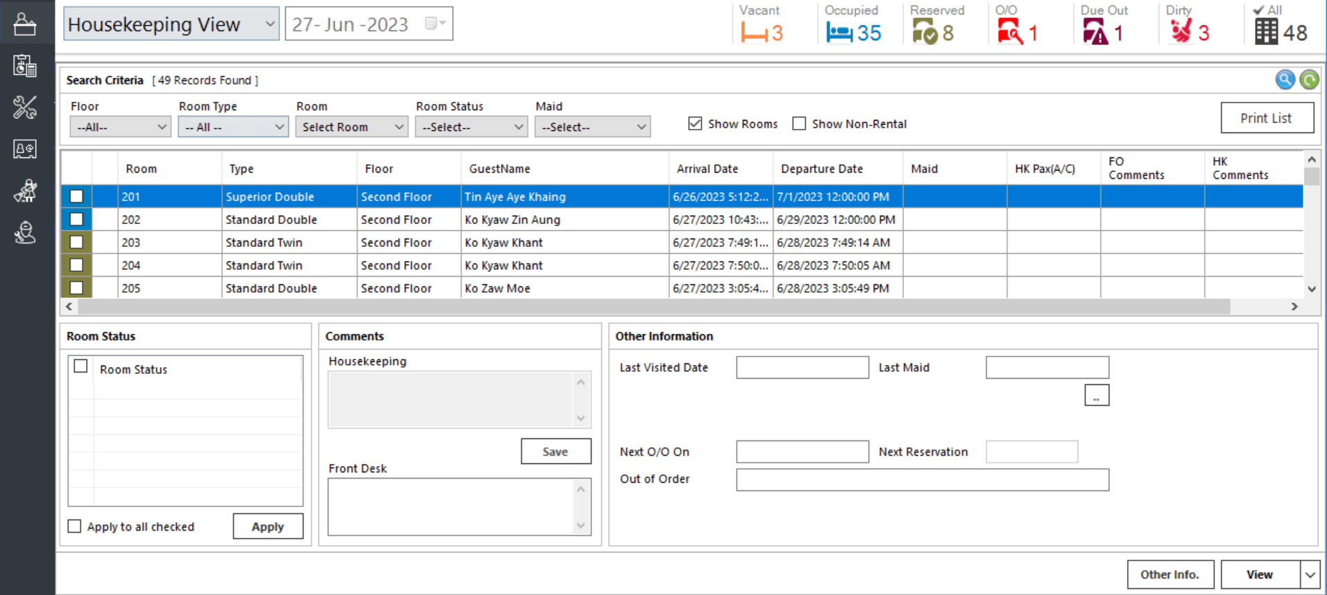
Task: Click the View button
Action: coord(1260,574)
